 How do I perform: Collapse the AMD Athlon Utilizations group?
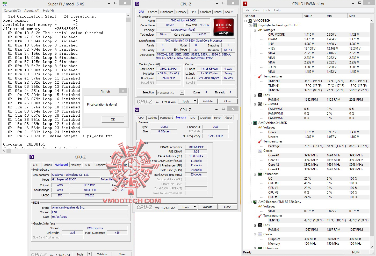pyautogui.click(x=255, y=174)
